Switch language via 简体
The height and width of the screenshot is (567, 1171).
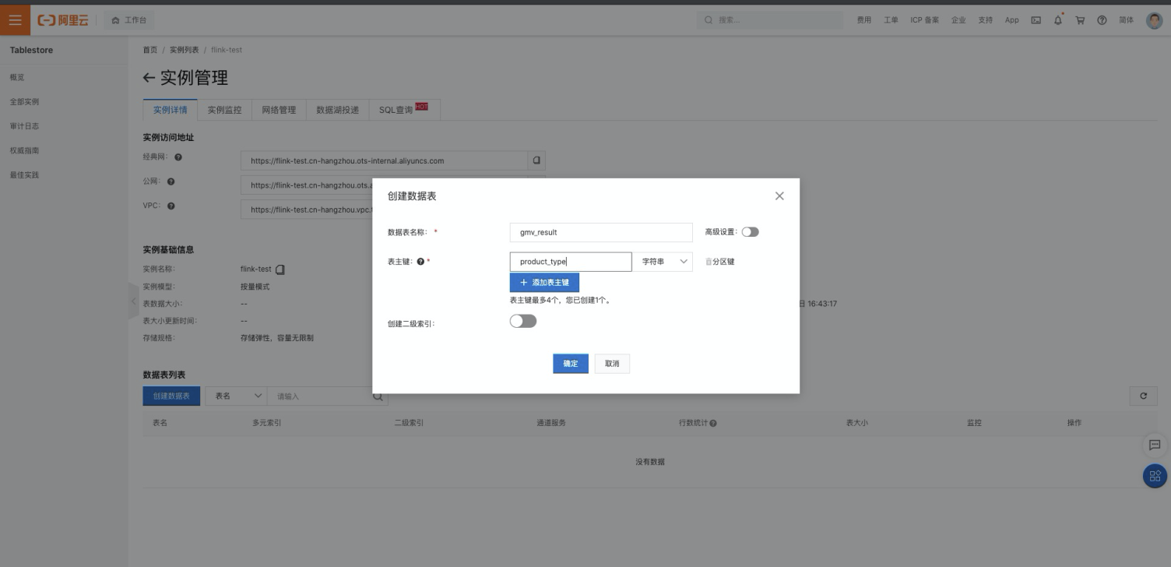pyautogui.click(x=1127, y=20)
